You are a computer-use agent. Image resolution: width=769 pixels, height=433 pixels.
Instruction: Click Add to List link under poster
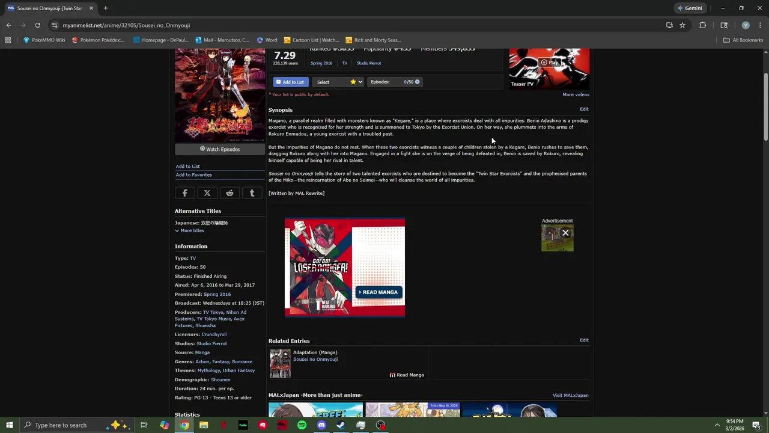tap(188, 167)
